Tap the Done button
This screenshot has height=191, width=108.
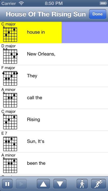tap(98, 14)
